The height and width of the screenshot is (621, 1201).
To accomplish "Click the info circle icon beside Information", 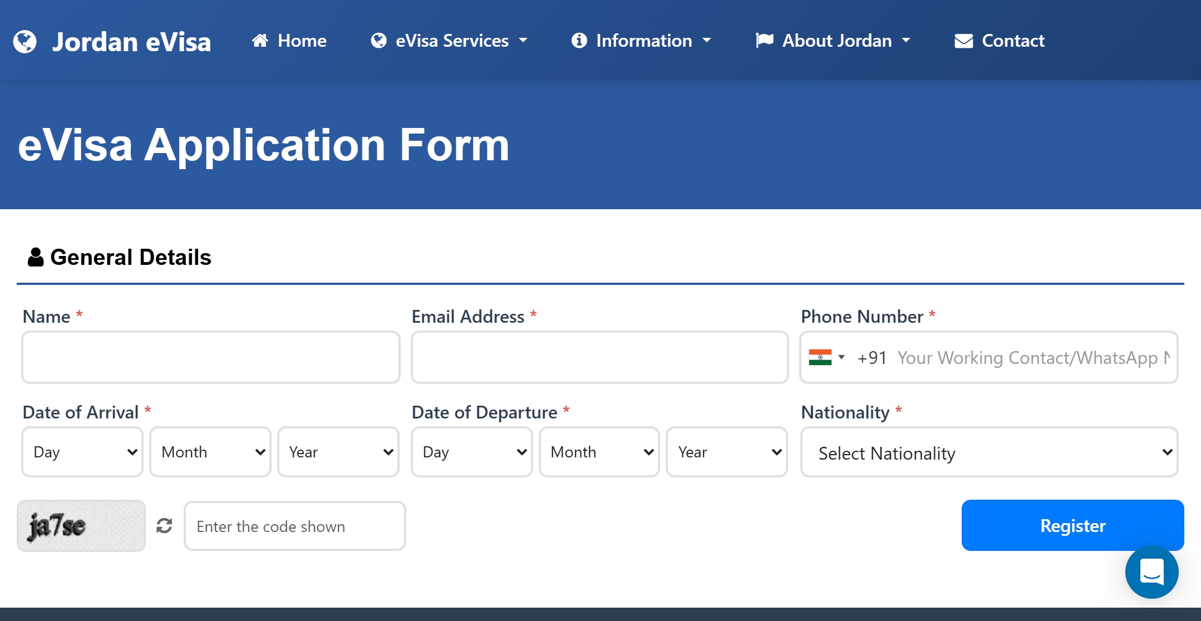I will coord(579,41).
